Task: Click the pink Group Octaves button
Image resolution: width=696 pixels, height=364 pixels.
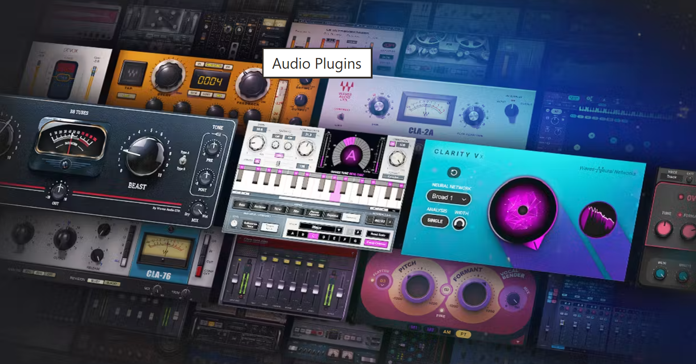Action: pos(376,243)
